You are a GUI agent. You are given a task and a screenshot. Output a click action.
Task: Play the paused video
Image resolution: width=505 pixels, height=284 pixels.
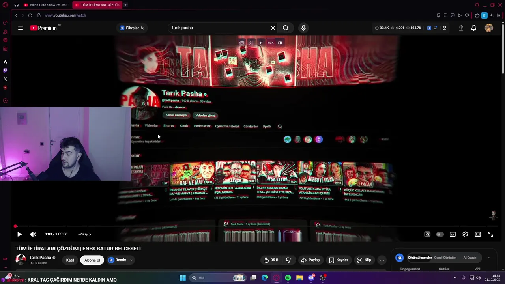[19, 234]
